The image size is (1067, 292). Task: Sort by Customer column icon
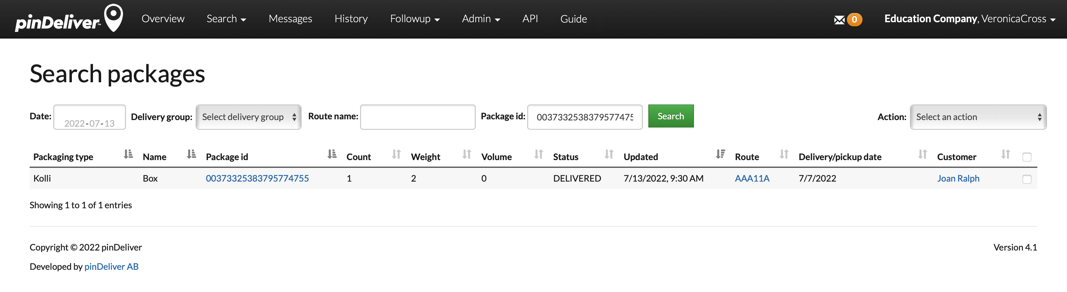(1006, 155)
